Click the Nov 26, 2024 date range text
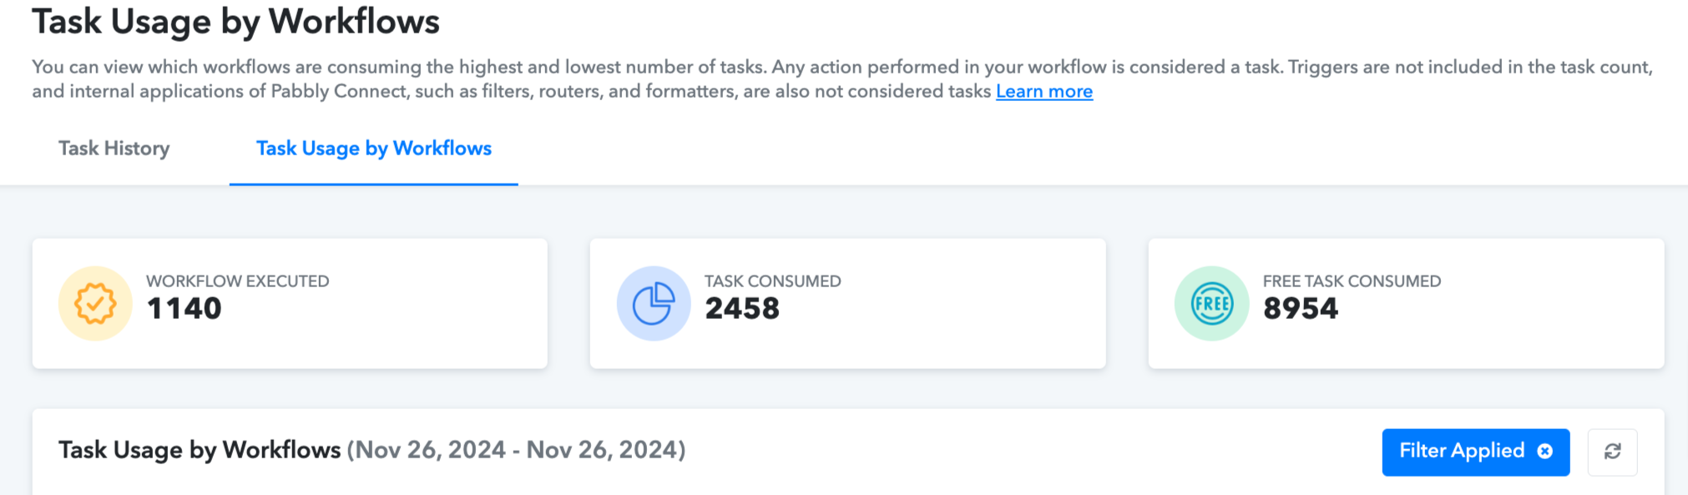This screenshot has width=1688, height=495. pyautogui.click(x=516, y=450)
